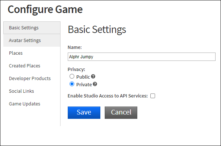This screenshot has height=146, width=221.
Task: Select Developer Products in the sidebar
Action: (x=30, y=78)
